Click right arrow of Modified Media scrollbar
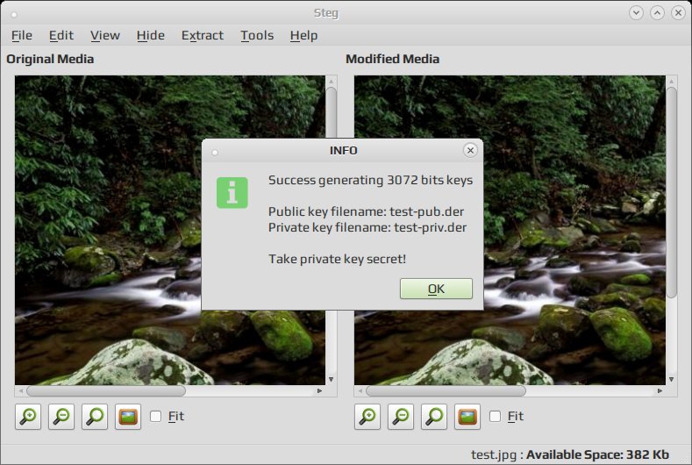 coord(660,390)
